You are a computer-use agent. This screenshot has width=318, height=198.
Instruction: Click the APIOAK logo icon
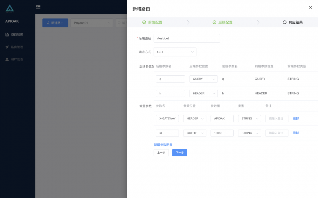[x=10, y=8]
